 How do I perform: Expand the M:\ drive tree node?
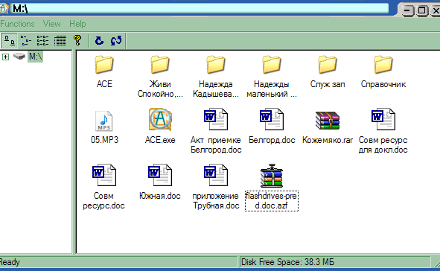pyautogui.click(x=5, y=57)
